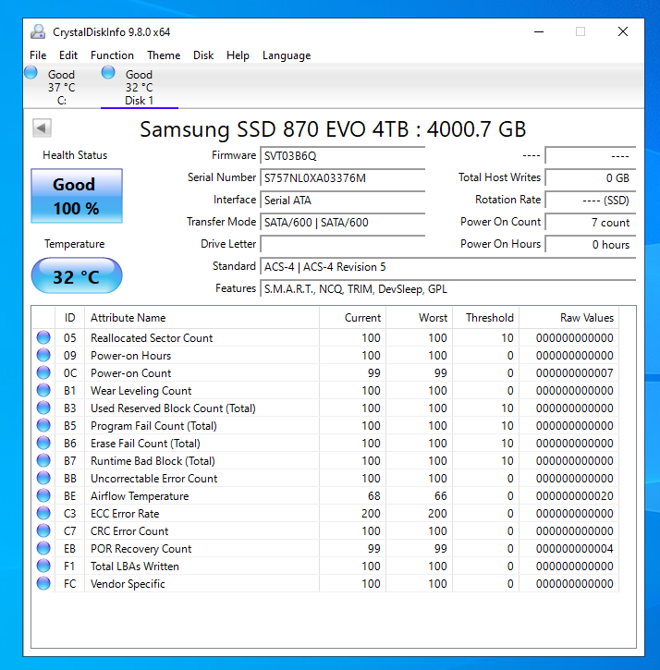Click status orb for Wear Leveling Count
Viewport: 660px width, 670px height.
coord(43,390)
